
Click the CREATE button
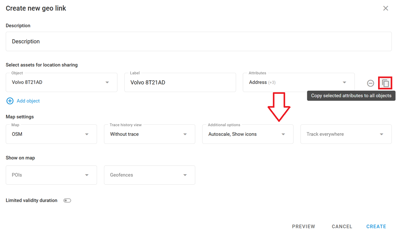coord(376,226)
